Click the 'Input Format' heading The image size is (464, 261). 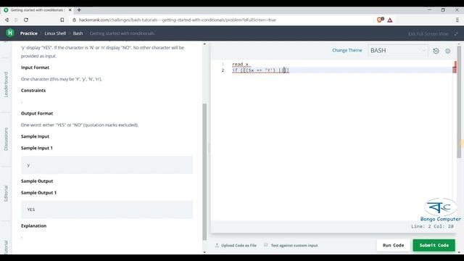click(x=35, y=67)
